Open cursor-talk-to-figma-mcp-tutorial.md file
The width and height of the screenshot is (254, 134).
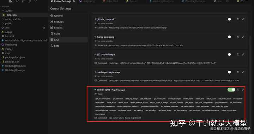[x=24, y=40]
